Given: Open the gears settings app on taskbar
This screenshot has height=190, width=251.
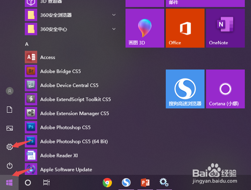Looking at the screenshot, I should (164, 182).
